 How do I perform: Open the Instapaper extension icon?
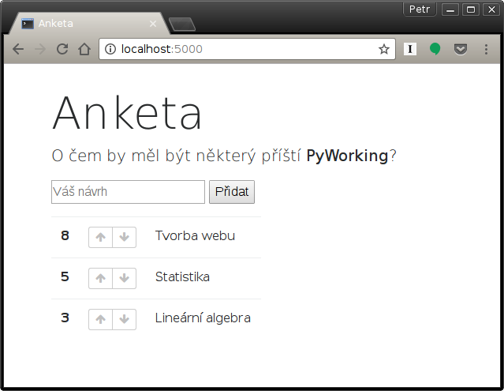(x=410, y=49)
